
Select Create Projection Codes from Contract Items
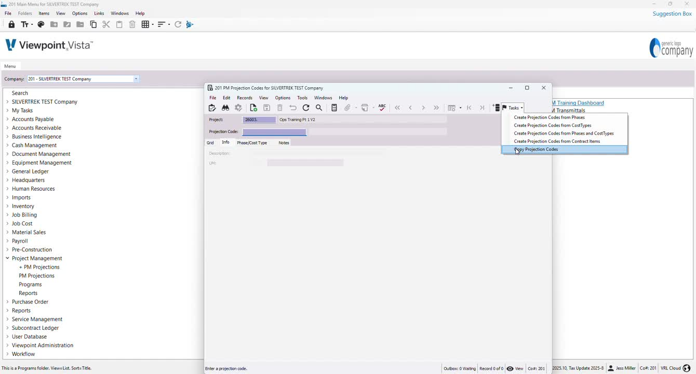(x=565, y=141)
